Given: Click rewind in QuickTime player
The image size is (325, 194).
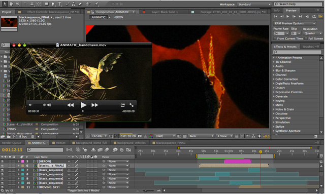Looking at the screenshot, I should (71, 105).
